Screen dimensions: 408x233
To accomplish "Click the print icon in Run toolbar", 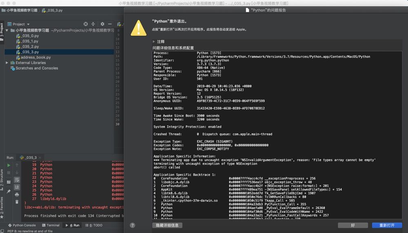I will point(17,194).
